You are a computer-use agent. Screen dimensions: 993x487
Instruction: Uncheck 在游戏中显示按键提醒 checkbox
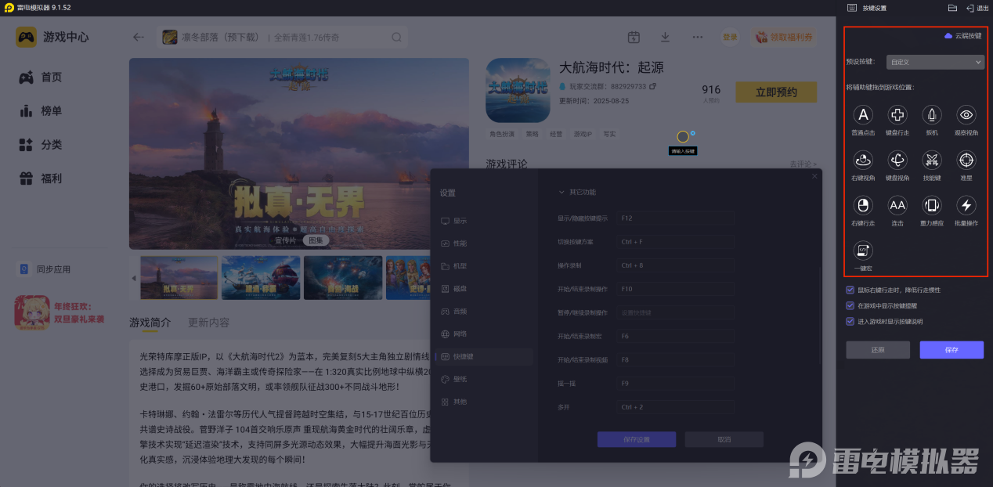[850, 305]
